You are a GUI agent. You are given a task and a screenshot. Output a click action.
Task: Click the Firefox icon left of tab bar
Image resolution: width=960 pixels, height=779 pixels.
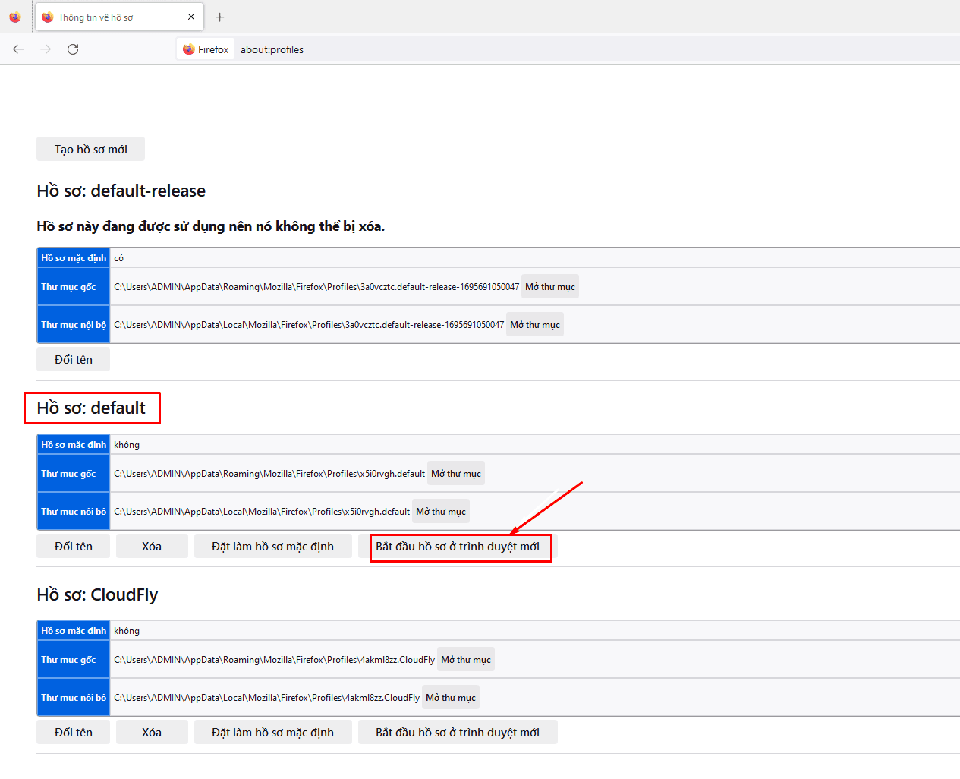pos(15,17)
